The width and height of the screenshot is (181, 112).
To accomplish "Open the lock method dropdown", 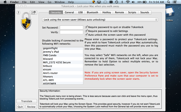I will (100, 20).
